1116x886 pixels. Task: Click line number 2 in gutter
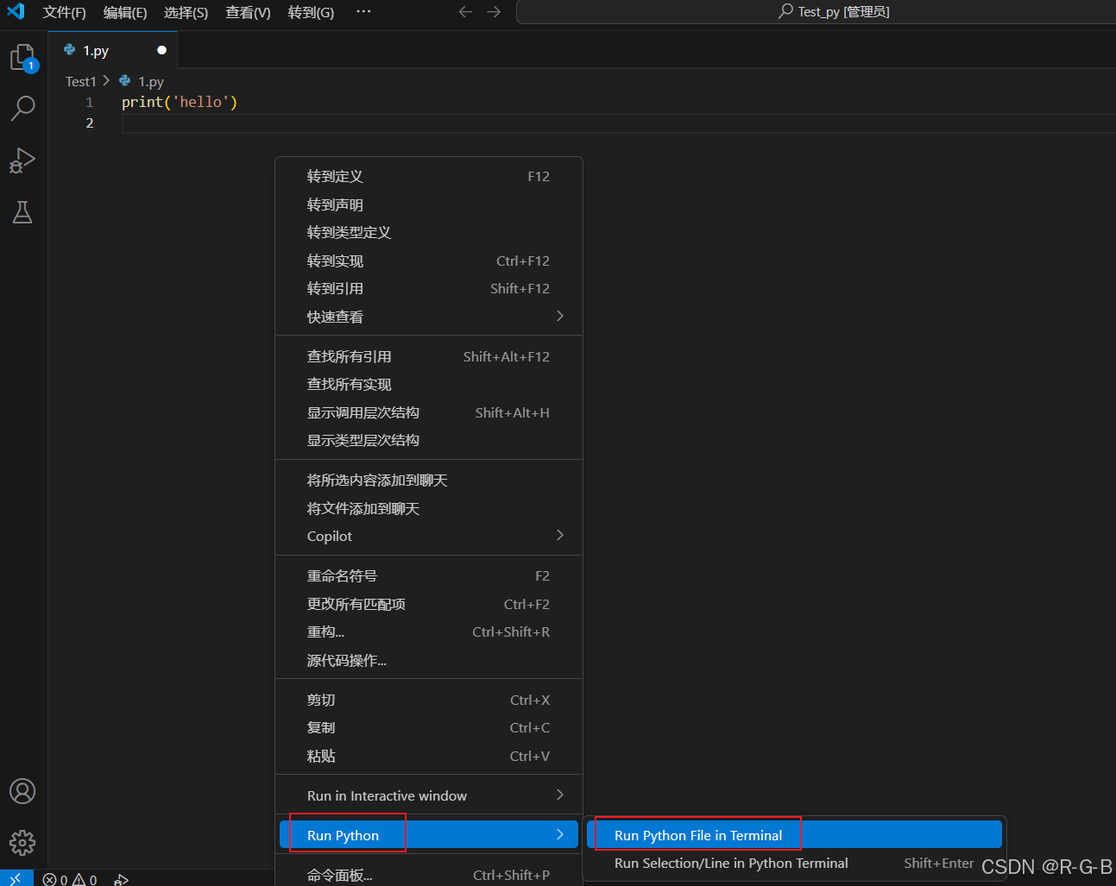90,123
